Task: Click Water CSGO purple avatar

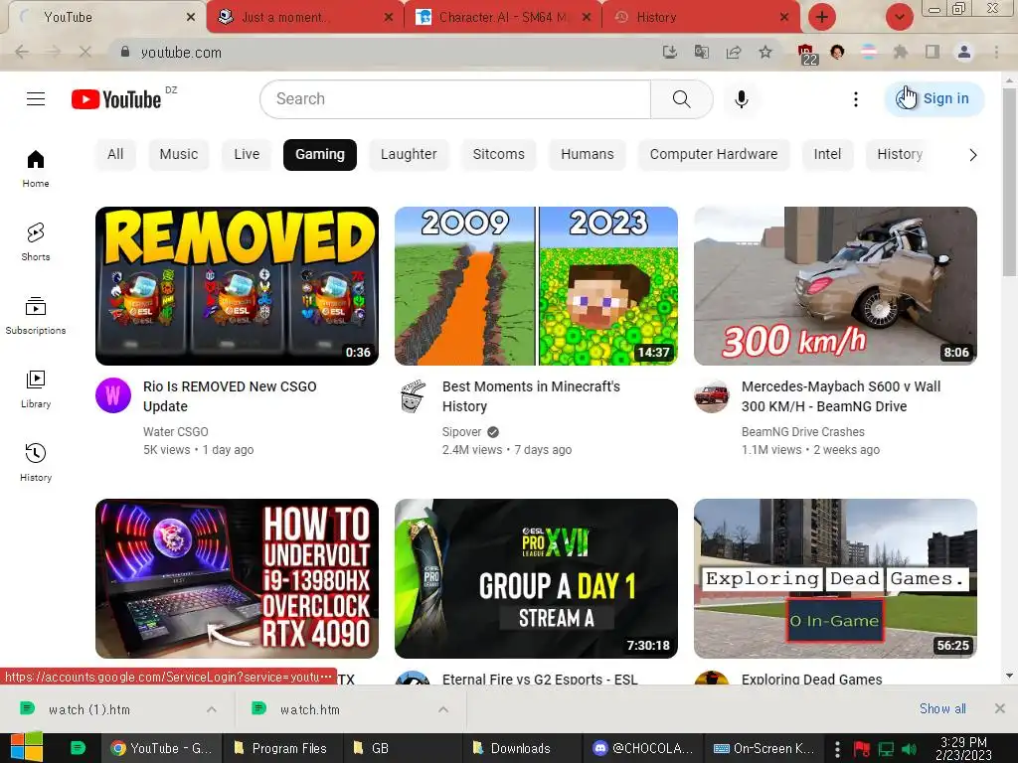Action: [113, 395]
